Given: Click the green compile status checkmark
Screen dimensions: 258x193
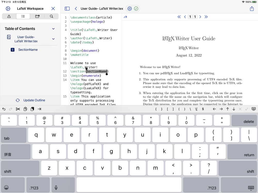Looking at the screenshot, I should point(136,8).
